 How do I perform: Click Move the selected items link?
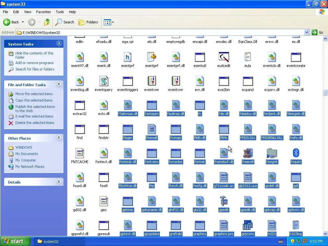click(34, 94)
